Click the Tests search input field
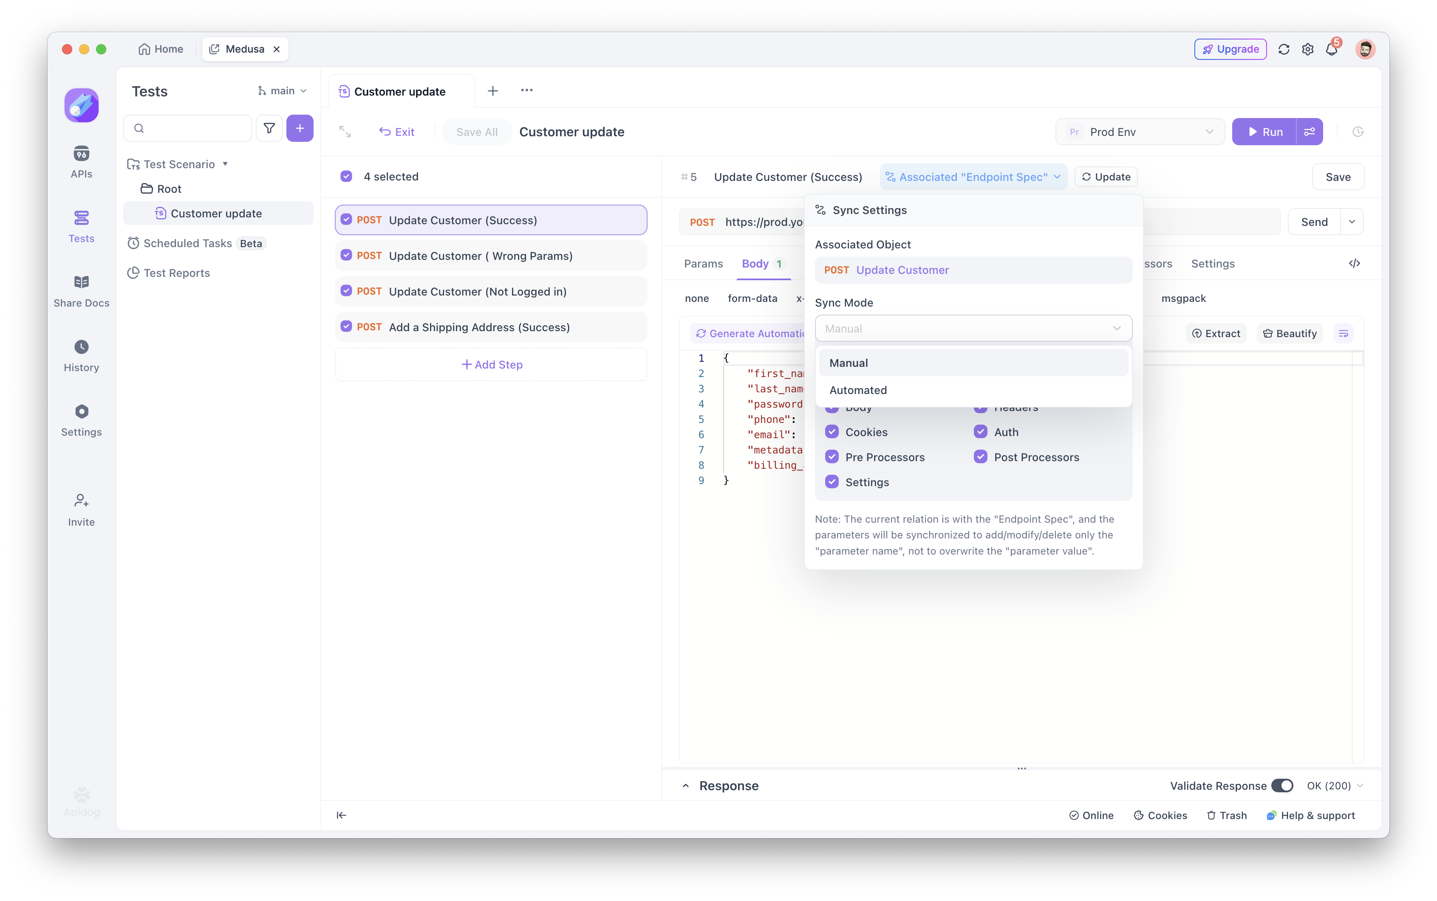1437x901 pixels. coord(188,128)
